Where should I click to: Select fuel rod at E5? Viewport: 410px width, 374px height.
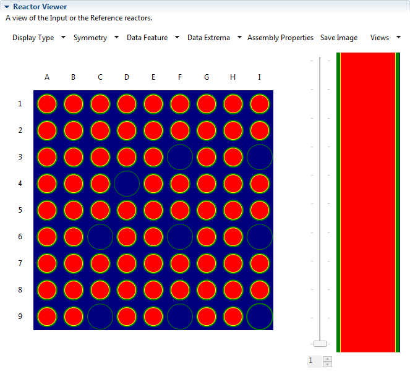tap(153, 210)
